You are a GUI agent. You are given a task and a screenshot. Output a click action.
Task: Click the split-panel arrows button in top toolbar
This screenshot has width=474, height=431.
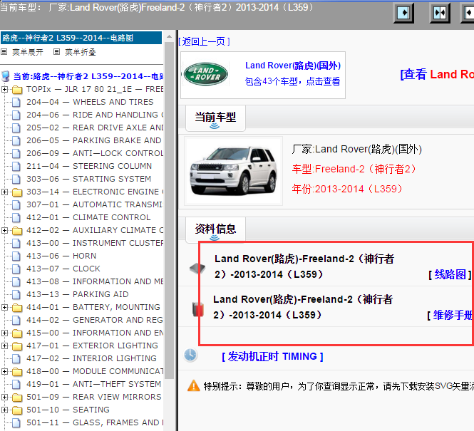(440, 13)
